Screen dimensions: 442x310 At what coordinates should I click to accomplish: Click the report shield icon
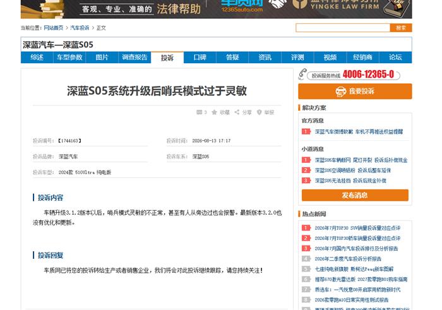(260, 112)
